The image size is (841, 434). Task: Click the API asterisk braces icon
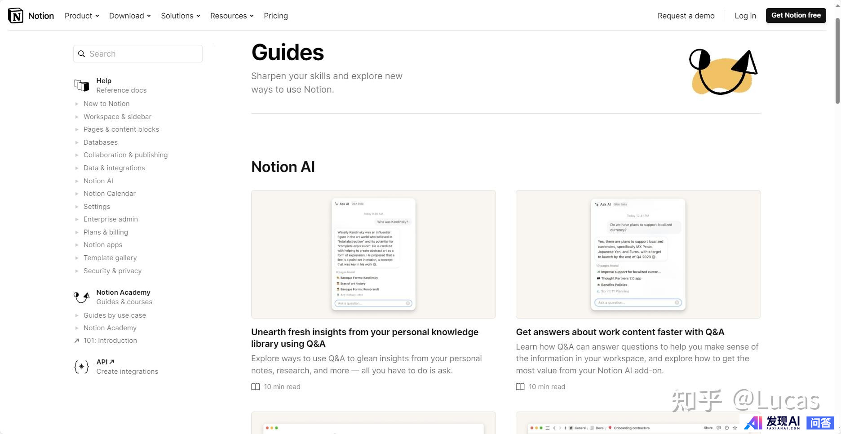pos(81,367)
